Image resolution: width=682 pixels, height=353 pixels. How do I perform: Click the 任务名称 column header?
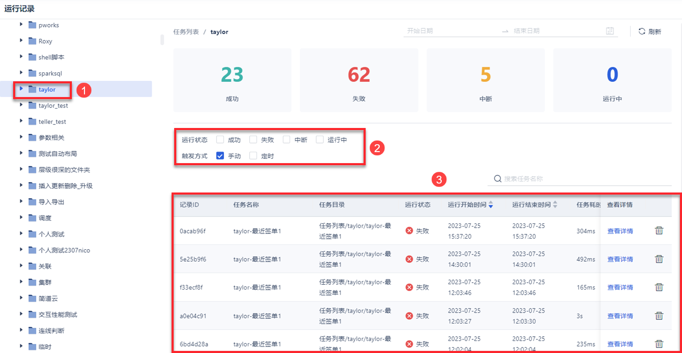(x=246, y=205)
